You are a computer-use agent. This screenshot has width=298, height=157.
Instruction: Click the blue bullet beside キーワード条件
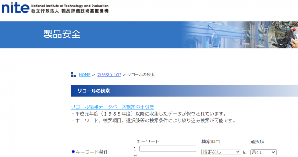point(73,151)
